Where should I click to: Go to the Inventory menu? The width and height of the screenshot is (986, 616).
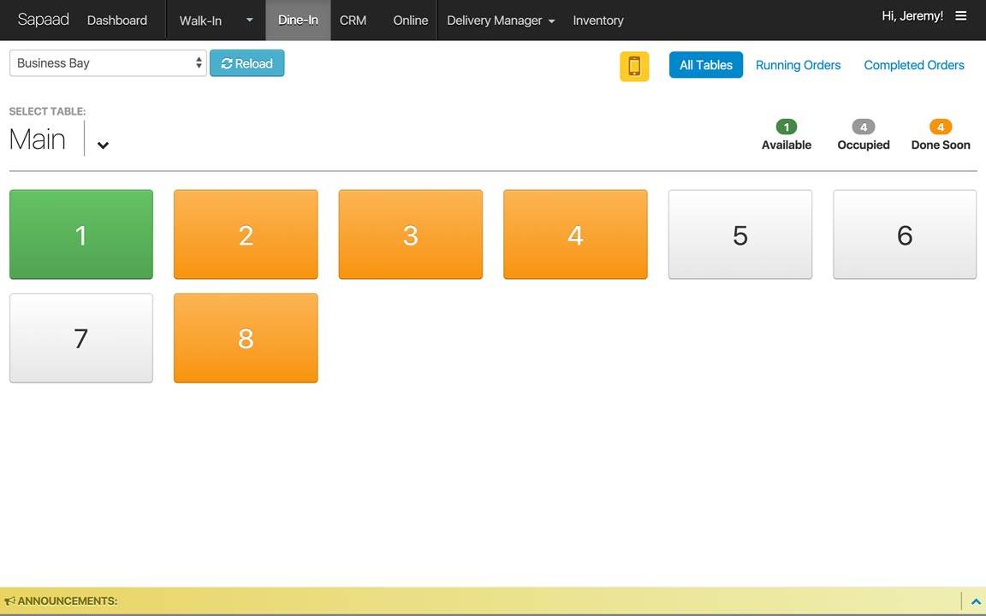pyautogui.click(x=597, y=21)
